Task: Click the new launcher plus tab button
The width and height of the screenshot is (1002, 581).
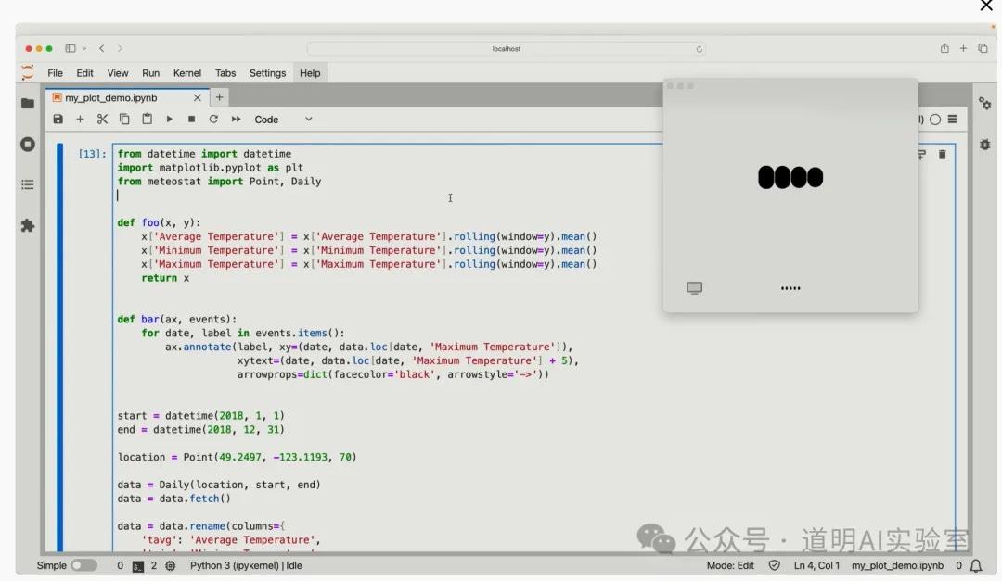Action: point(220,97)
